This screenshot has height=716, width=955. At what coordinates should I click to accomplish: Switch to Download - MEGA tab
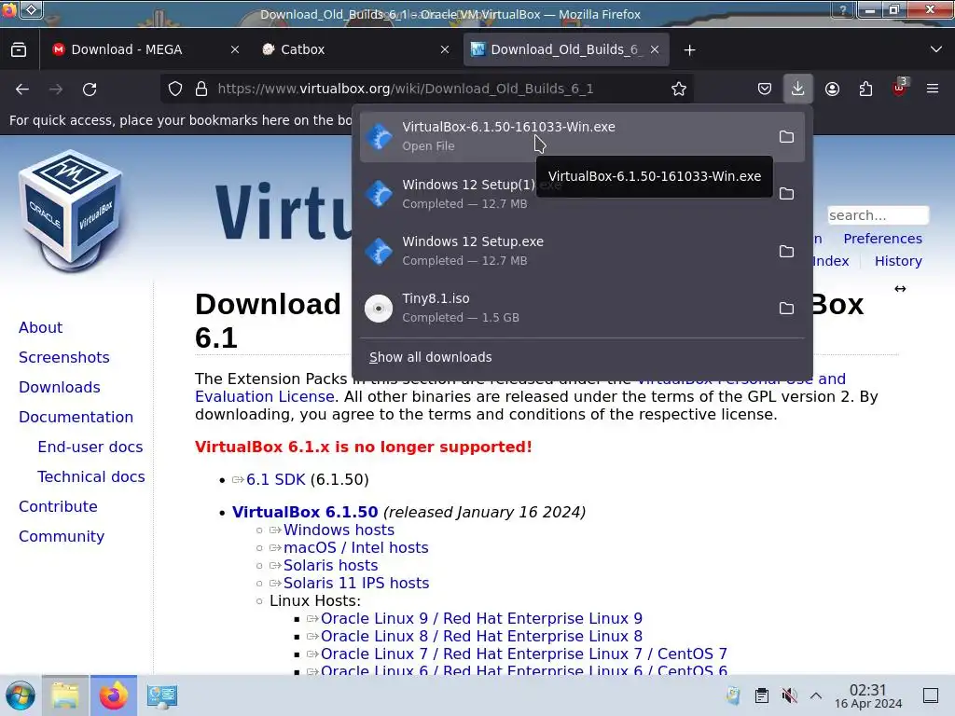click(145, 50)
